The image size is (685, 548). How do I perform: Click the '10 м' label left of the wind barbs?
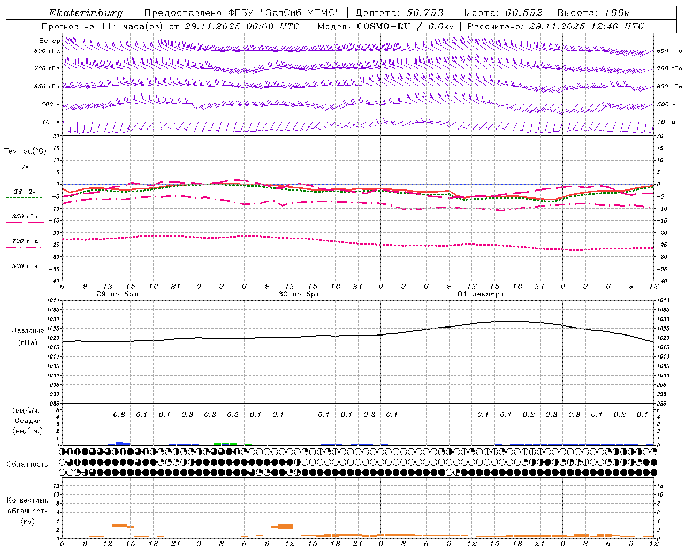pos(51,123)
